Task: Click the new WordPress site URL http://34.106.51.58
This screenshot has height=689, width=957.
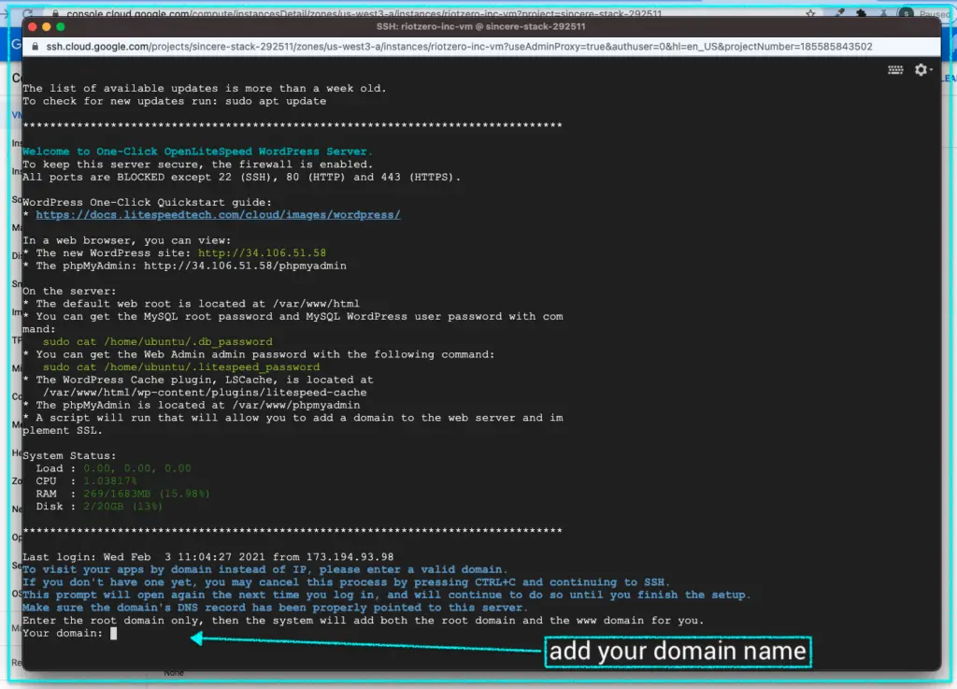Action: point(262,252)
